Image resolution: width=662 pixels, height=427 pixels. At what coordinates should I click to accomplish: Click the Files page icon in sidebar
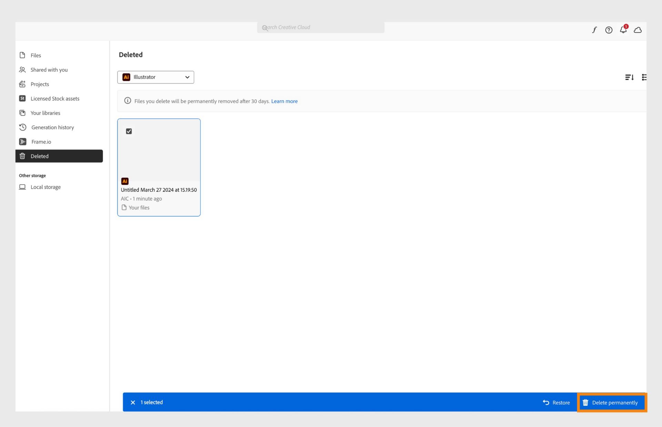coord(22,55)
